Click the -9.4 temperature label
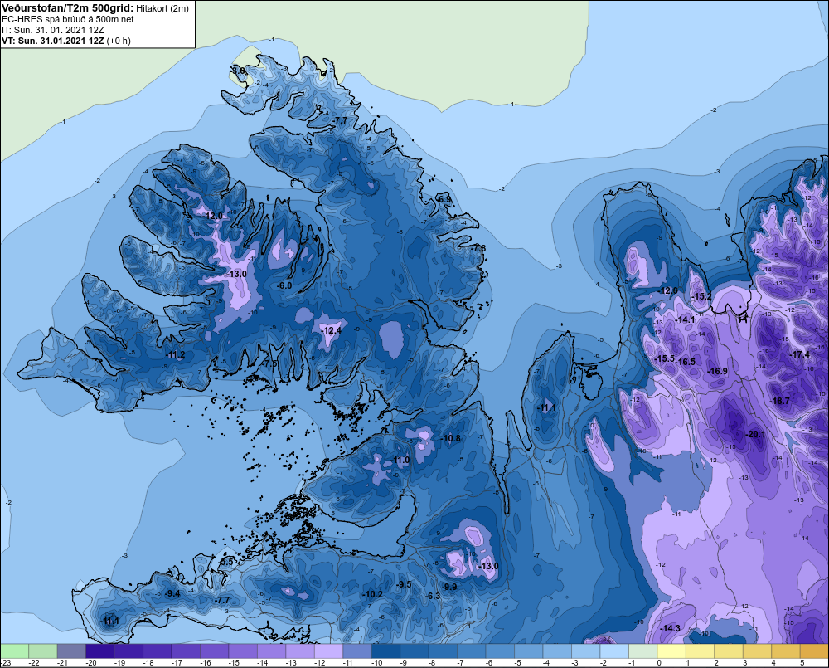Image resolution: width=829 pixels, height=668 pixels. (172, 594)
